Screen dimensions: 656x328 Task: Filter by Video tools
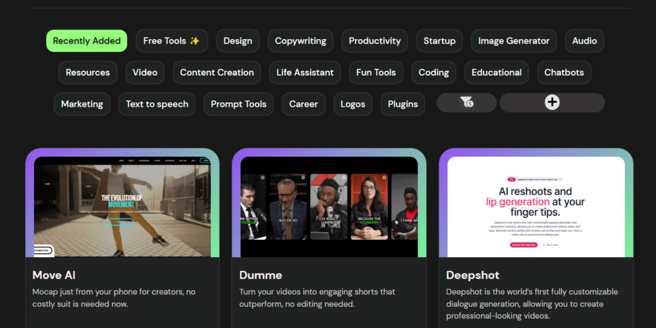145,73
